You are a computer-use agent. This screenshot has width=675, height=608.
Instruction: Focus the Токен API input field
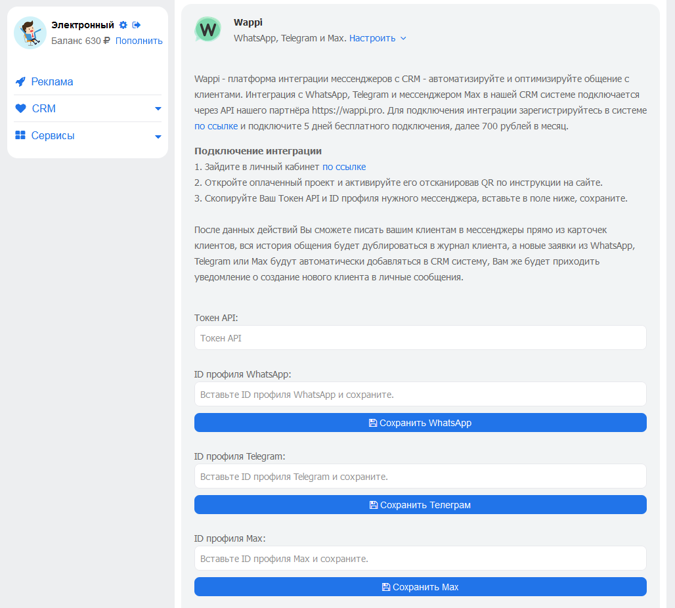point(420,338)
